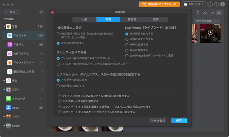Select 元の形式で出力する for Live Photos
The height and width of the screenshot is (137, 229).
pyautogui.click(x=127, y=34)
